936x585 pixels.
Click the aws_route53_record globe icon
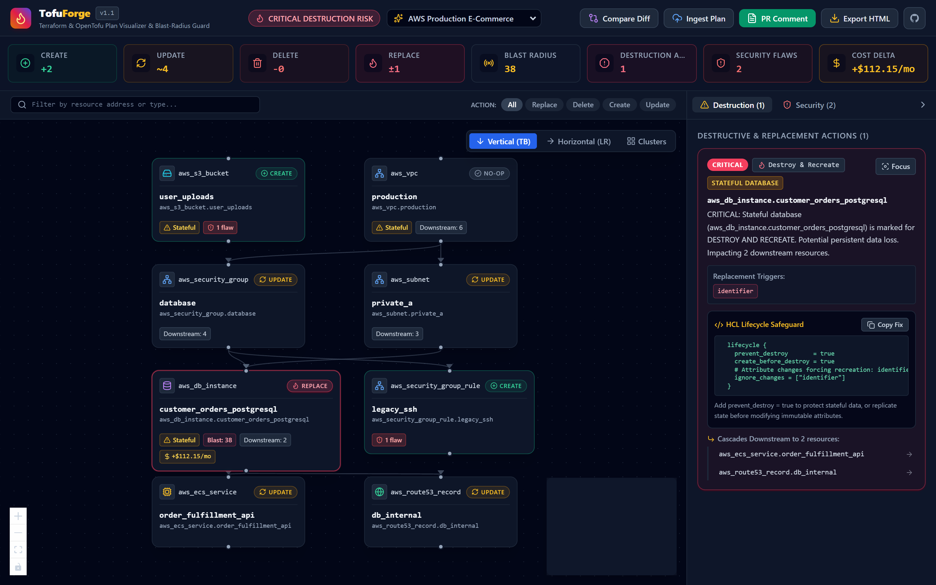click(379, 492)
